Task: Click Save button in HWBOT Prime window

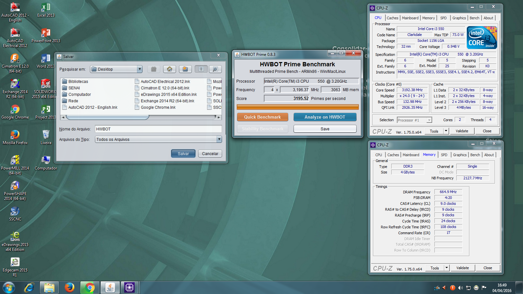Action: tap(325, 129)
